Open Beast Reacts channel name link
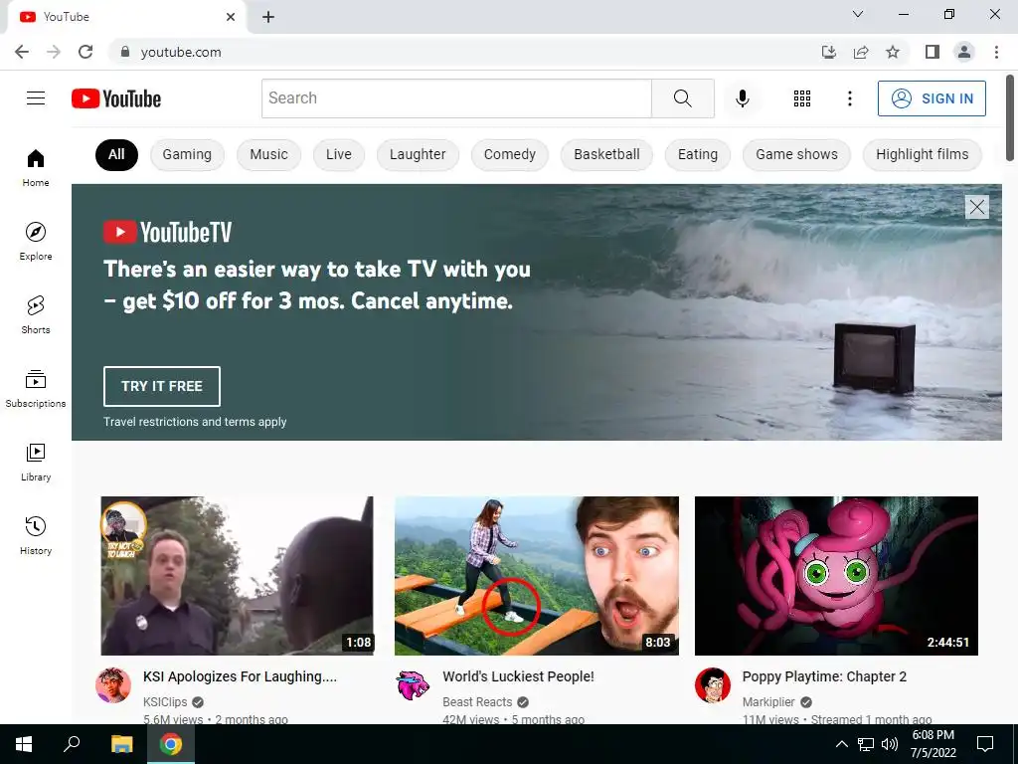The image size is (1018, 764). [x=477, y=701]
